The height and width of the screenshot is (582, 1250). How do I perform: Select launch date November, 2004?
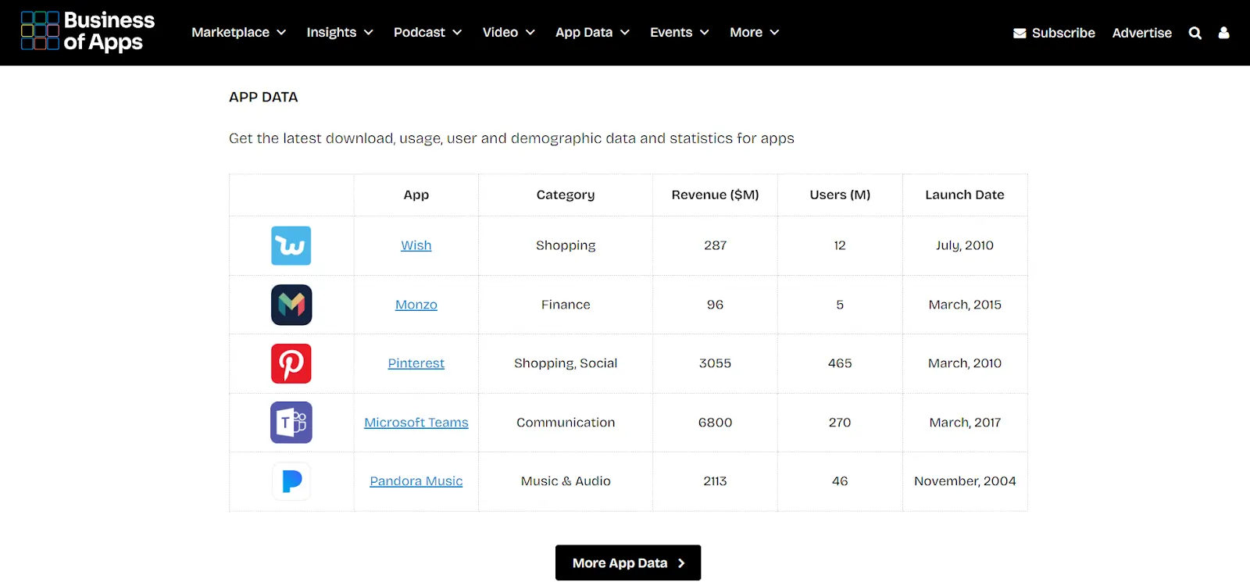tap(965, 481)
